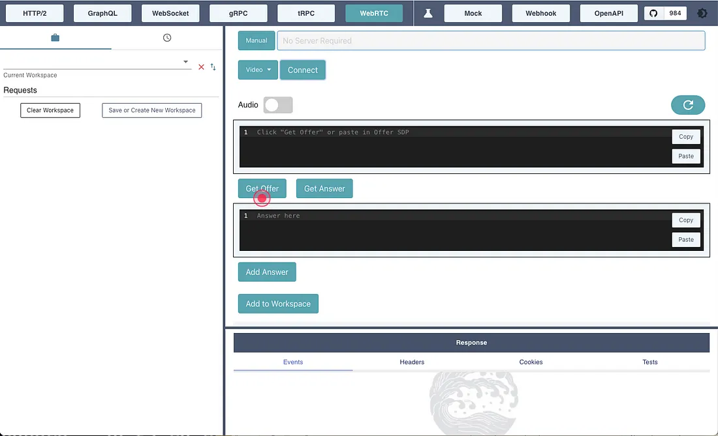Open the workspace briefcase tab

pos(55,38)
